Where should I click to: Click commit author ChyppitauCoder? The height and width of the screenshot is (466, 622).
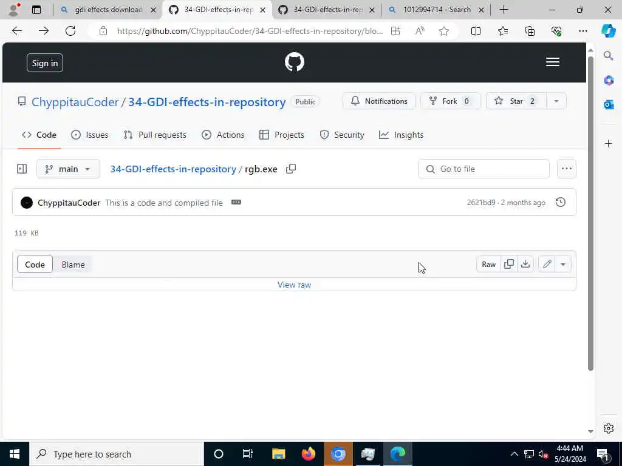pos(69,203)
